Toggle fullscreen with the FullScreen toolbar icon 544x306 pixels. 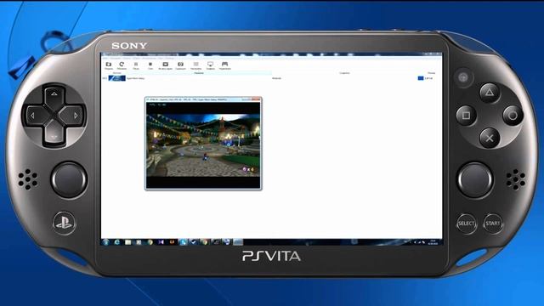(x=165, y=65)
